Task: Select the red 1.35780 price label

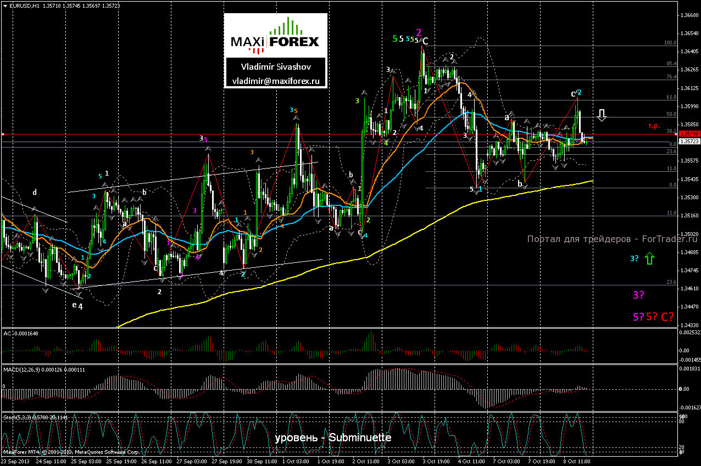Action: coord(688,134)
